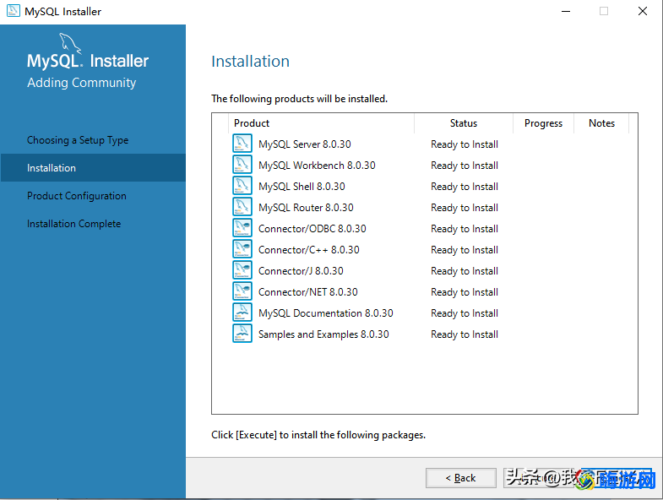Click Connector/J's Ready to Install status
Image resolution: width=663 pixels, height=500 pixels.
pos(465,271)
